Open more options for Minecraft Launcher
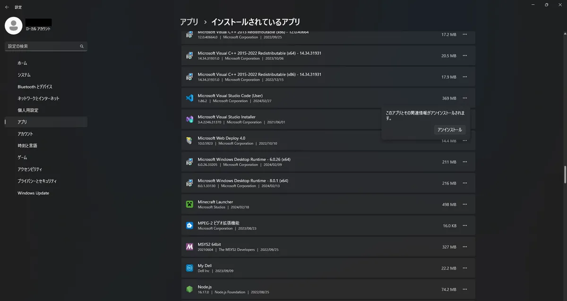 coord(464,204)
